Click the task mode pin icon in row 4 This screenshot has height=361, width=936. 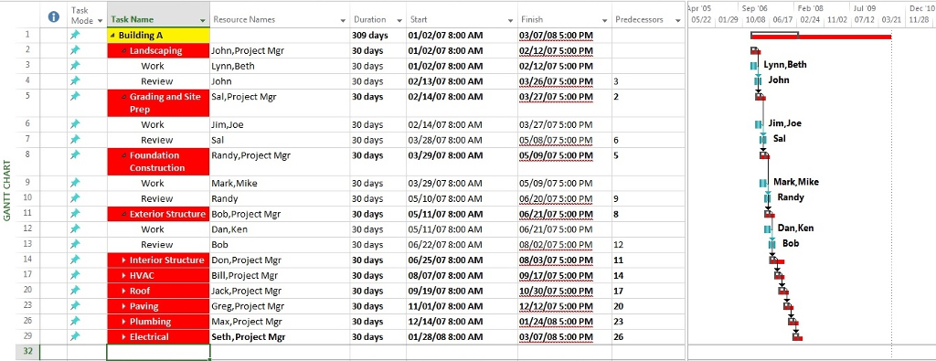pos(75,80)
